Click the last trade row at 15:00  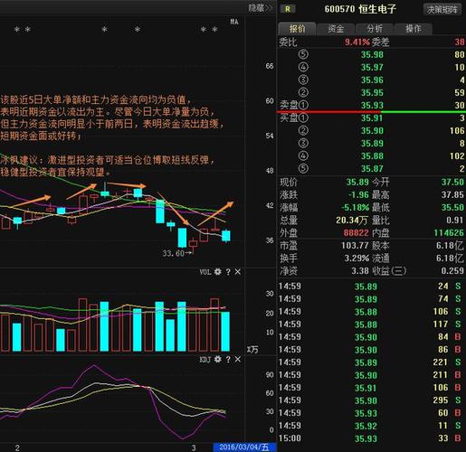[371, 438]
